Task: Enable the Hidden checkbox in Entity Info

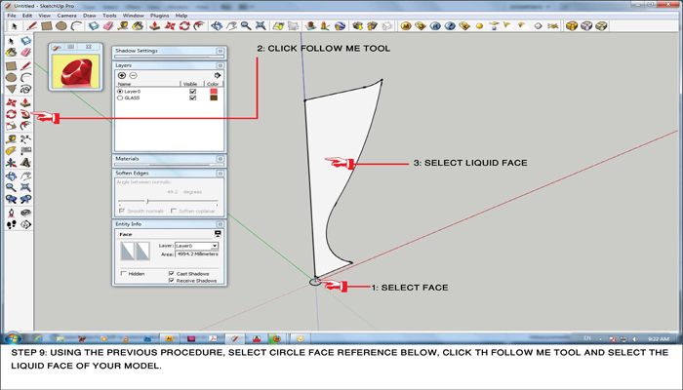Action: click(123, 274)
